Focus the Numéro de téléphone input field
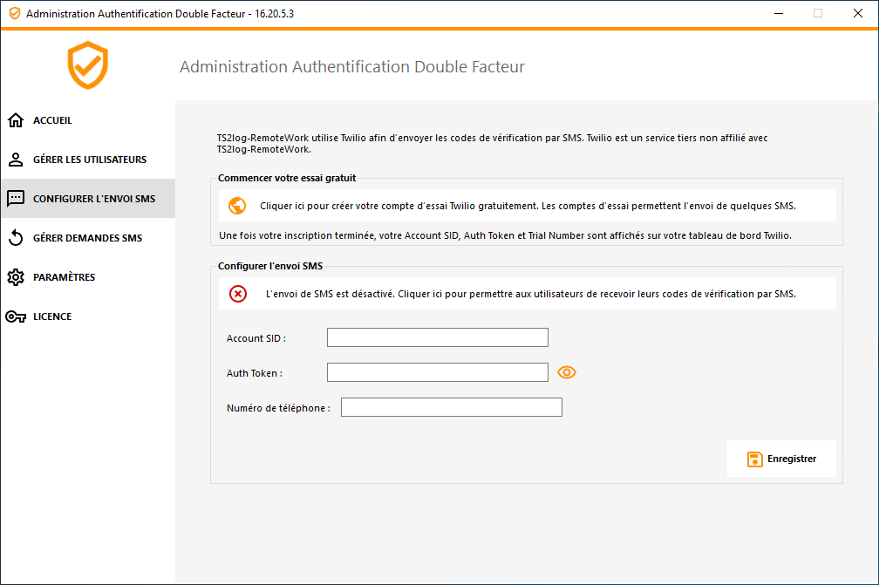This screenshot has height=585, width=879. click(x=452, y=407)
